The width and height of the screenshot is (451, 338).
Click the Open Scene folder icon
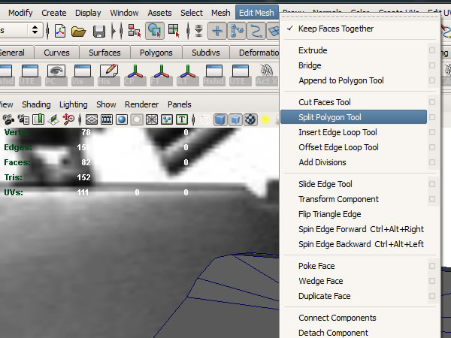(x=79, y=31)
